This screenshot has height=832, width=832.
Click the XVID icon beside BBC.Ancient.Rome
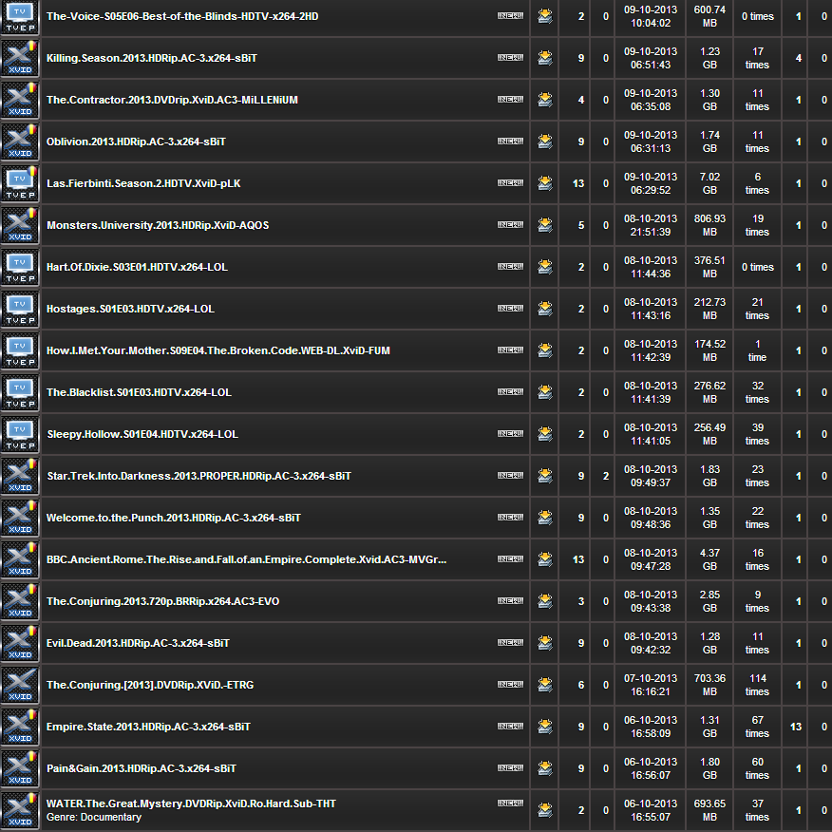click(20, 559)
